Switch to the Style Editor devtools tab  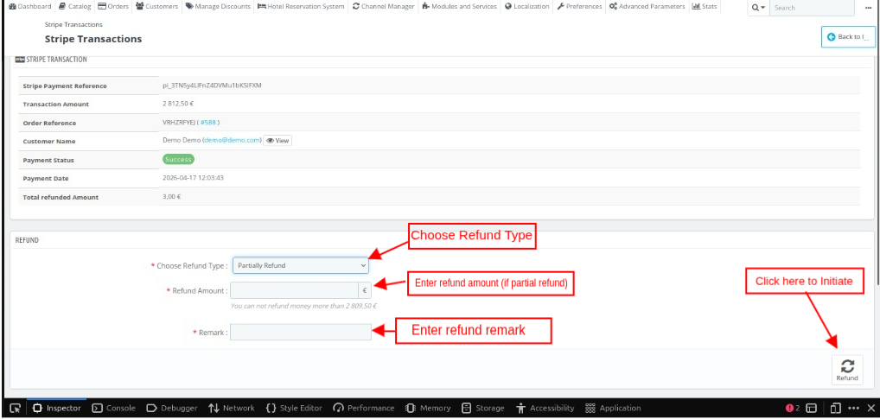click(294, 408)
